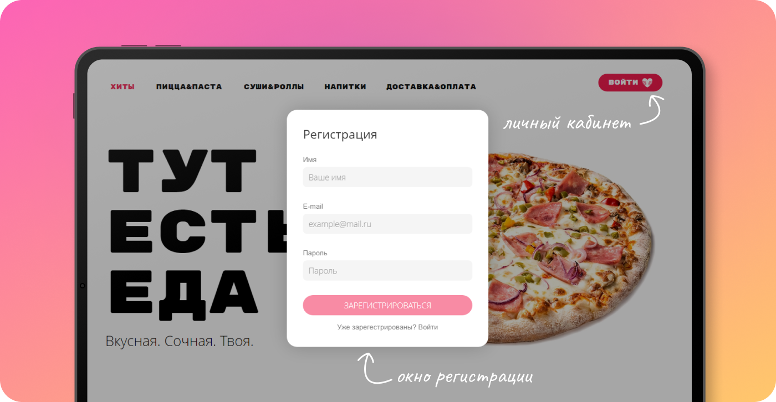The height and width of the screenshot is (402, 776).
Task: Click the E-mail field label
Action: (313, 207)
